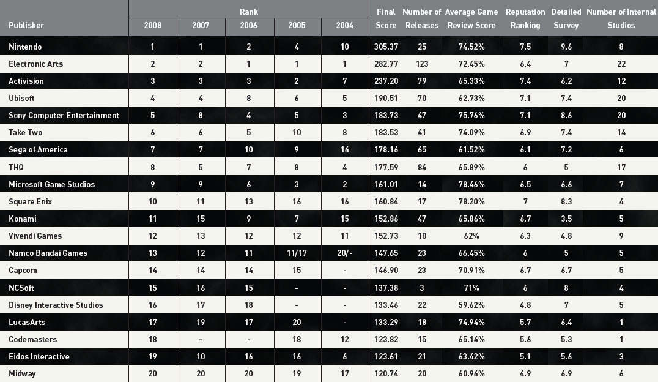Image resolution: width=658 pixels, height=382 pixels.
Task: Select Midway's final score 120.74
Action: click(386, 373)
